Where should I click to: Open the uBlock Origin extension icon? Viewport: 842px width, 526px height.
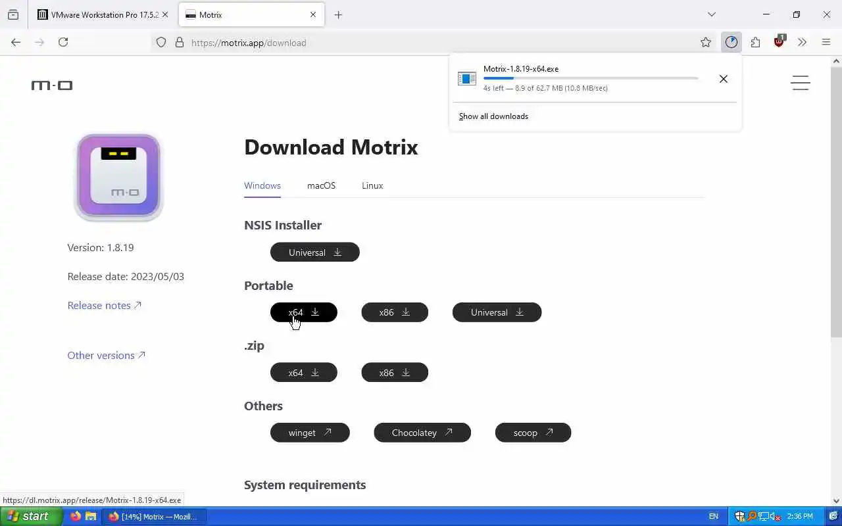point(780,41)
